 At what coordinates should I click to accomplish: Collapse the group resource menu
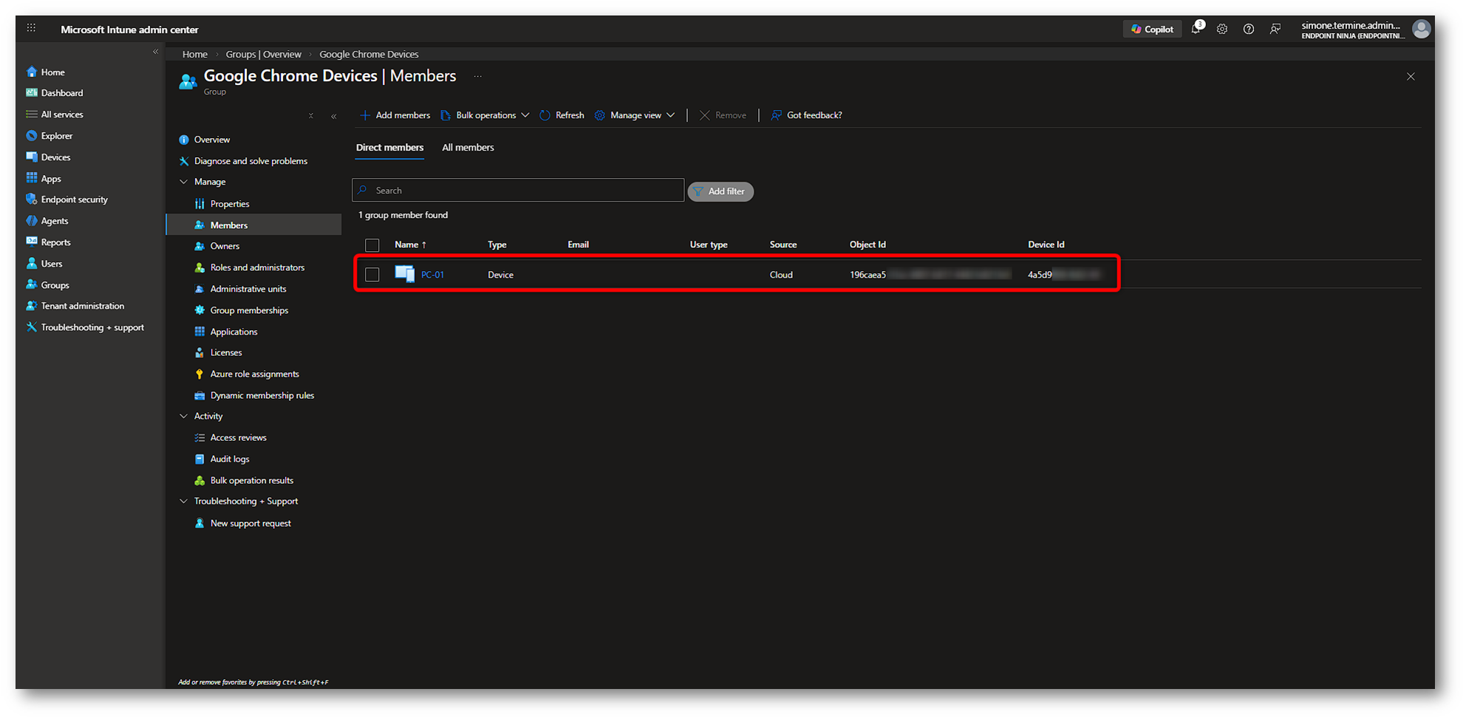pyautogui.click(x=334, y=116)
